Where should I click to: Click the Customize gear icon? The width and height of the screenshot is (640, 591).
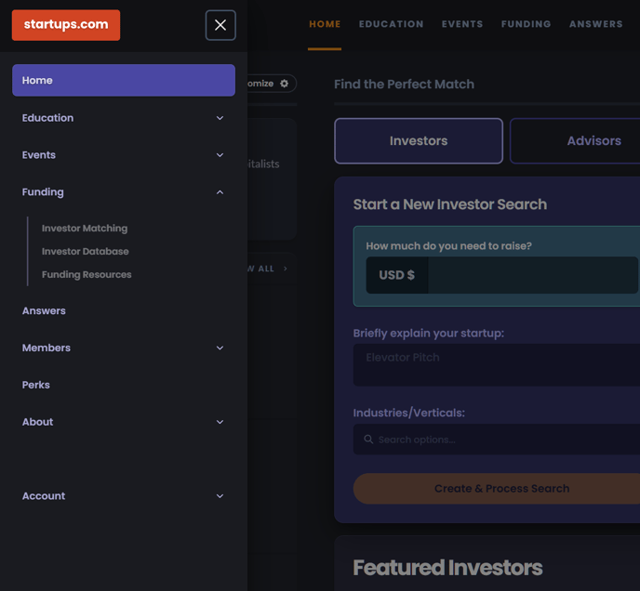(284, 84)
